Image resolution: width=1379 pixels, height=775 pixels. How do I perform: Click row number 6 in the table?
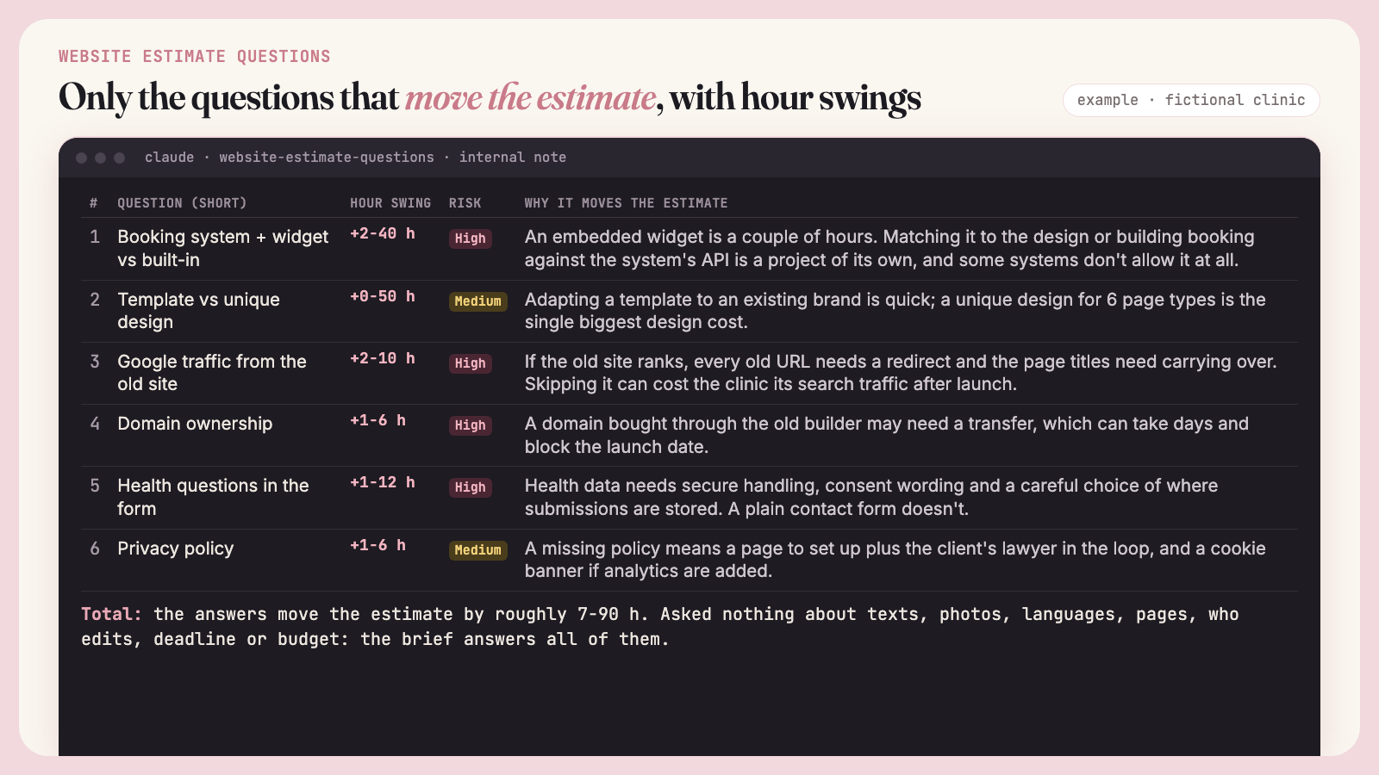[x=95, y=549]
